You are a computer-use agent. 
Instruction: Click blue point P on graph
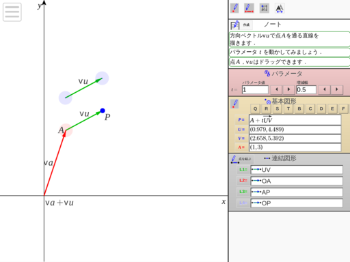(x=103, y=111)
